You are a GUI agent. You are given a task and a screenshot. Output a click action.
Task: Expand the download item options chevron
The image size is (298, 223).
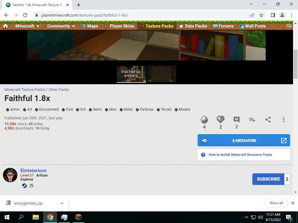point(62,203)
